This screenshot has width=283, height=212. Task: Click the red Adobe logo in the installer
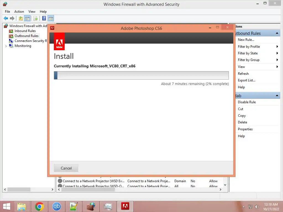pos(59,41)
